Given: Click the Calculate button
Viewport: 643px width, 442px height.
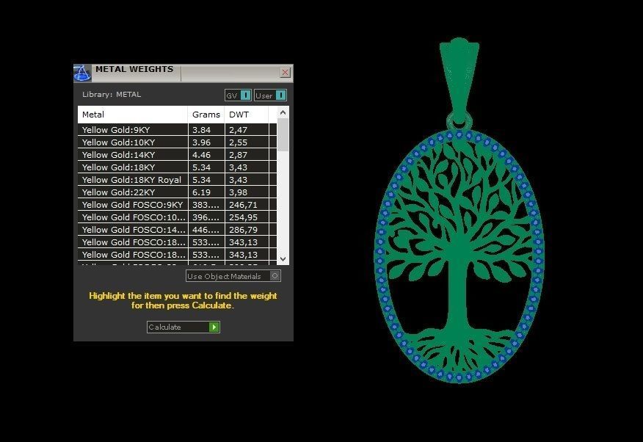Looking at the screenshot, I should 184,327.
